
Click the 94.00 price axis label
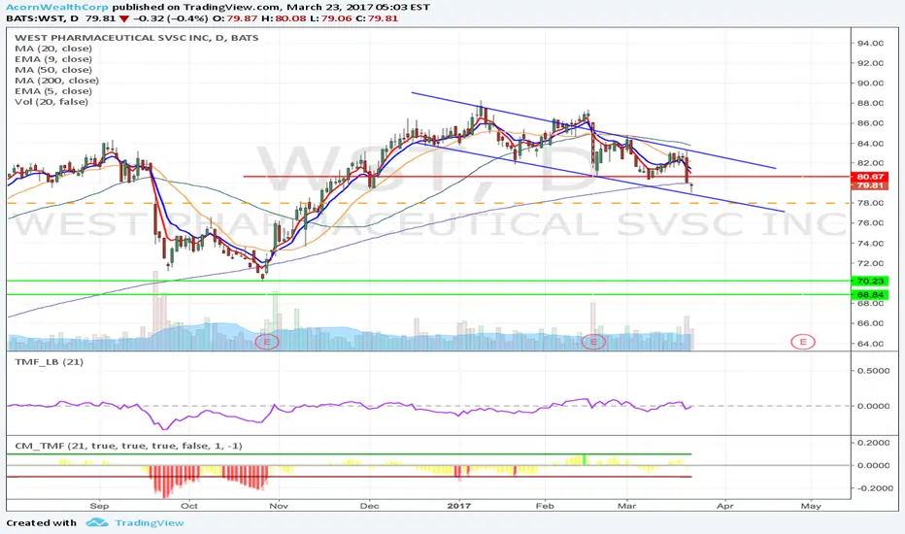870,44
